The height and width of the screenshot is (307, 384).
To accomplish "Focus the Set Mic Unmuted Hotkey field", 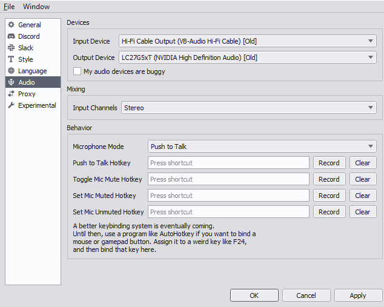I will 228,212.
